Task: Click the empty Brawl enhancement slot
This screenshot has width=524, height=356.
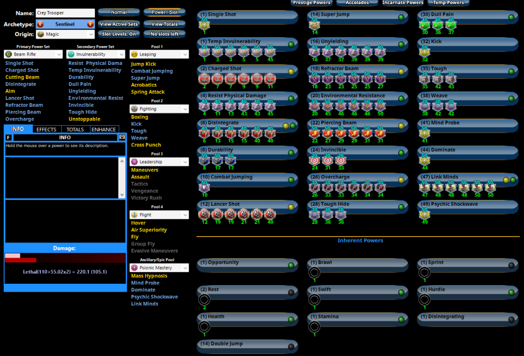Action: (314, 272)
